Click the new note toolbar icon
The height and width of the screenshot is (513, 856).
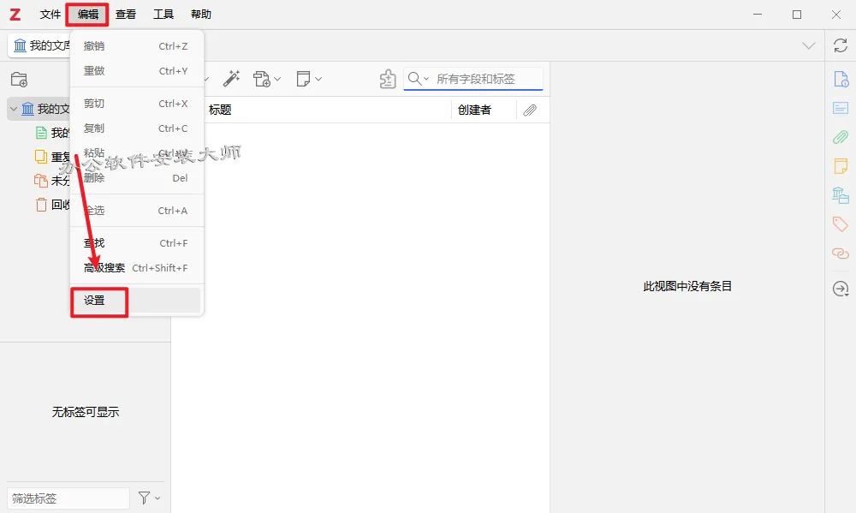pyautogui.click(x=303, y=79)
